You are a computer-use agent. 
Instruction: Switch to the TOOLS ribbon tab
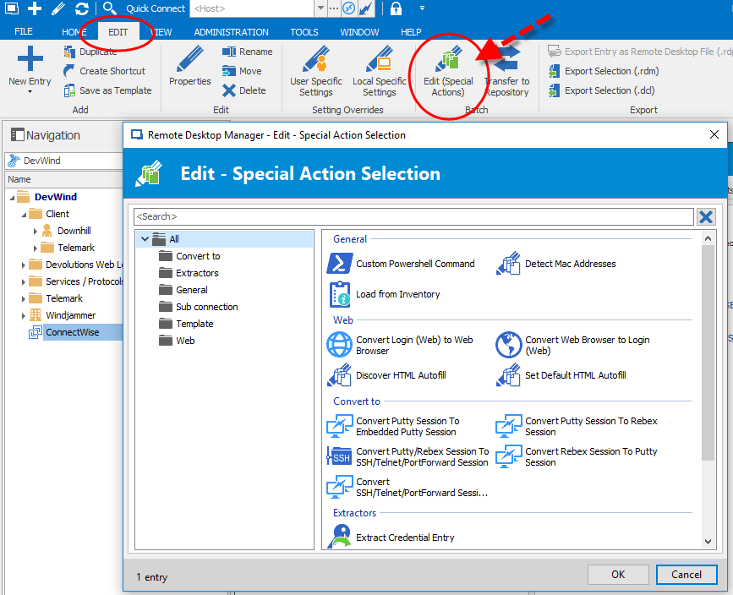pyautogui.click(x=304, y=32)
